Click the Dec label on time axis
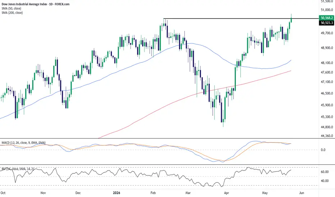 pos(78,193)
